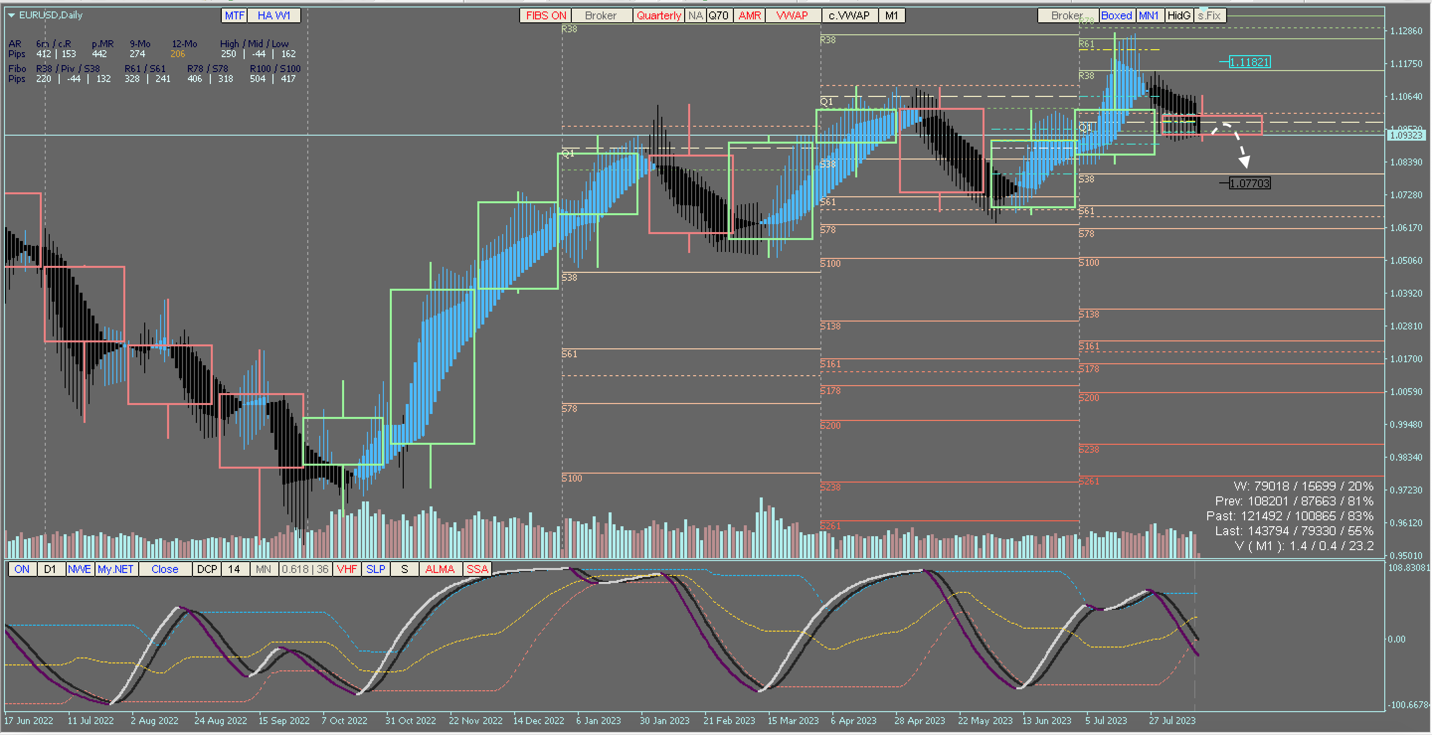
Task: Enable the ALMA smoothing button
Action: [x=440, y=569]
